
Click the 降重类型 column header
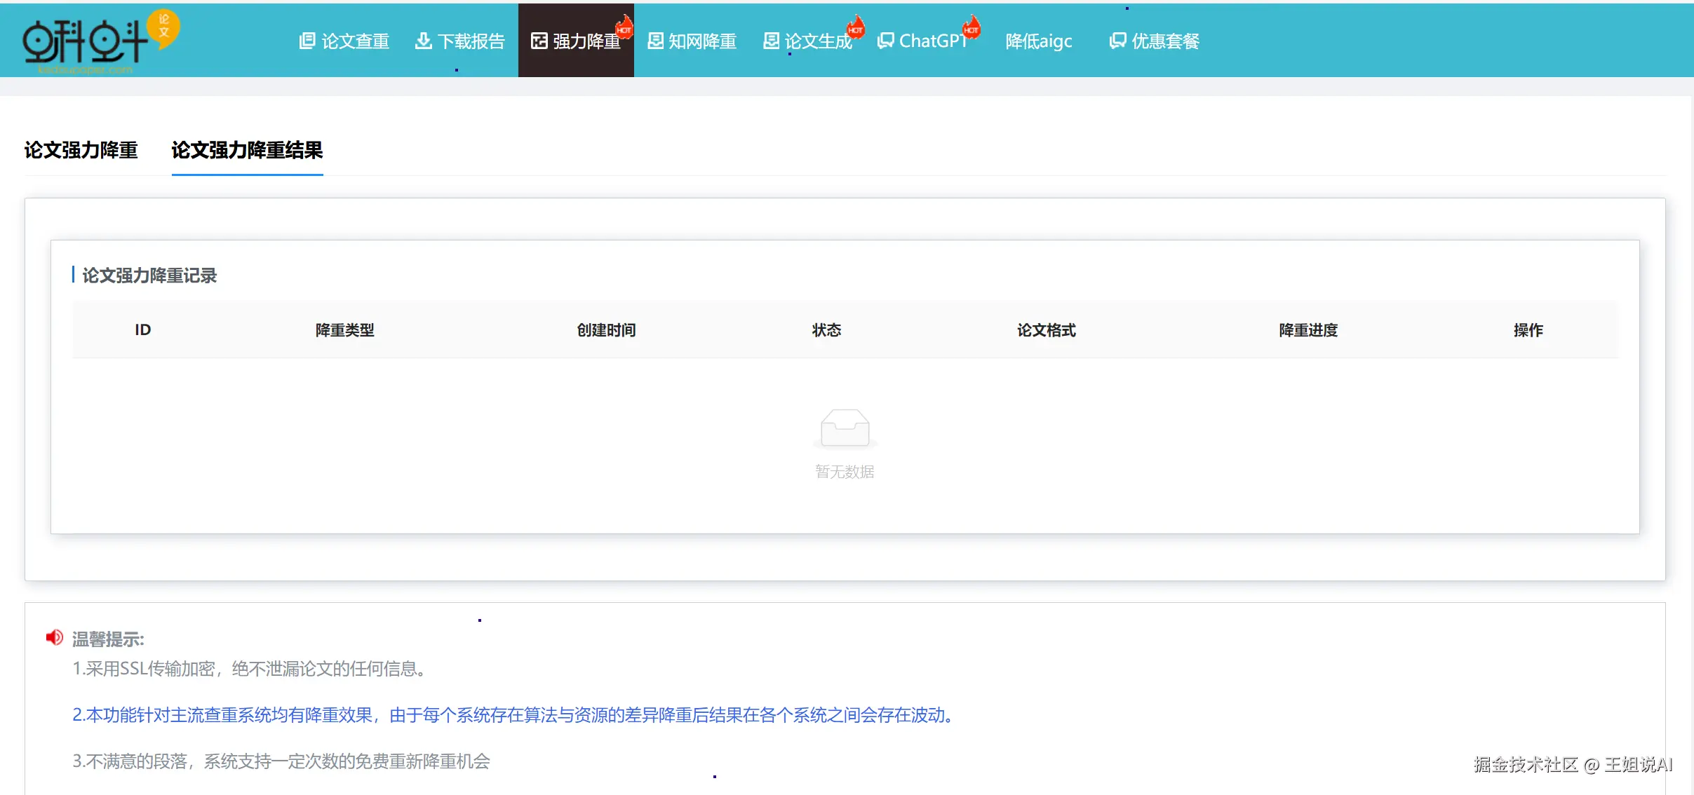[x=344, y=330]
